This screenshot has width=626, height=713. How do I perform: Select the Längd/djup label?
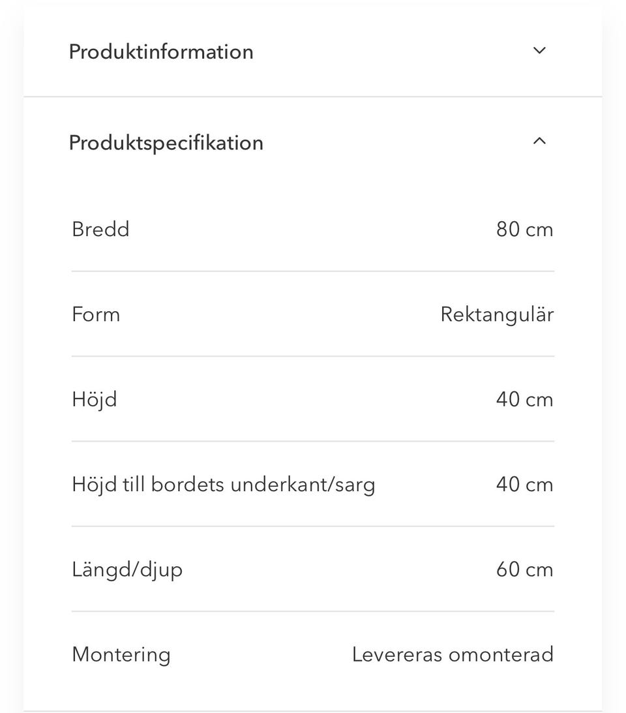pos(127,569)
